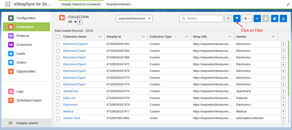Viewport: 292px width, 130px height.
Task: Click the purple Products sidebar icon
Action: point(11,36)
